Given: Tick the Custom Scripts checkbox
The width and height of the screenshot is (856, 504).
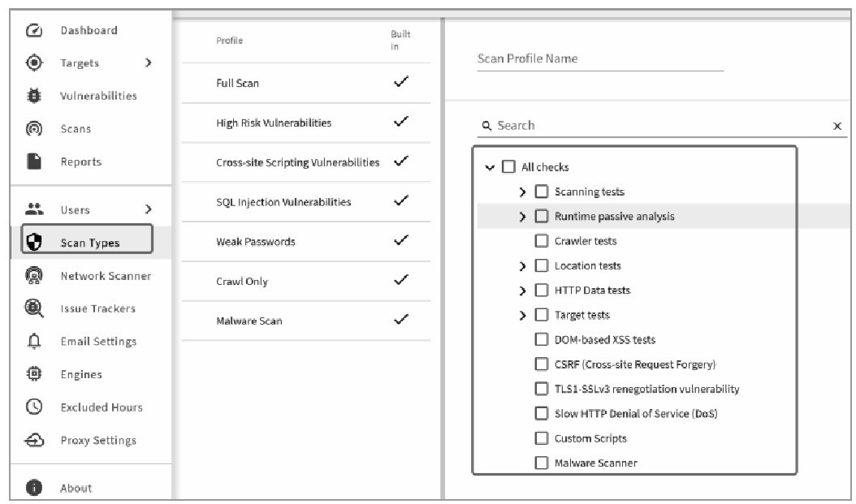Looking at the screenshot, I should (x=541, y=438).
